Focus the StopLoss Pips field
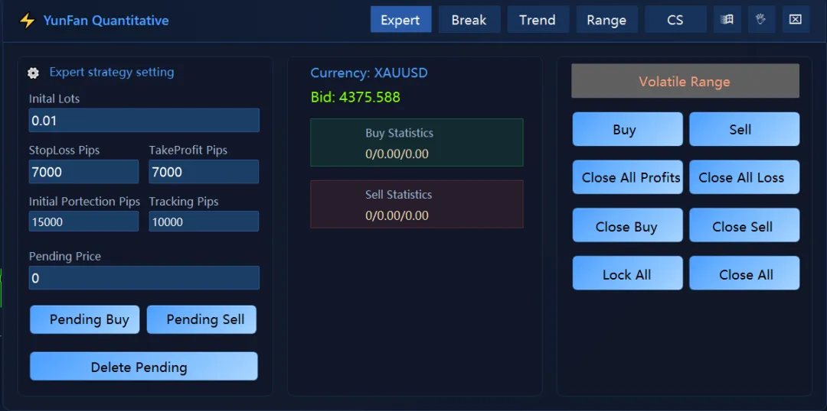 coord(84,172)
